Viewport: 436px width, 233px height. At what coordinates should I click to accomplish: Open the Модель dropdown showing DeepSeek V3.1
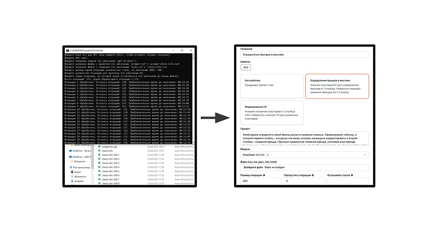click(304, 155)
